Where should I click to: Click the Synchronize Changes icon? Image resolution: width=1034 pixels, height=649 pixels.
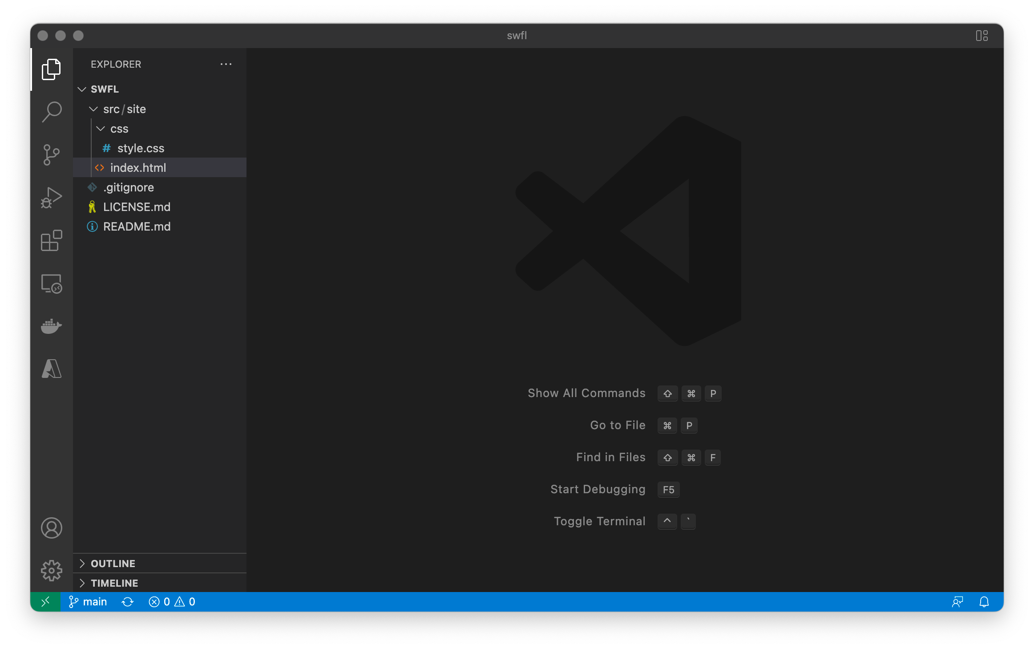[x=128, y=602]
